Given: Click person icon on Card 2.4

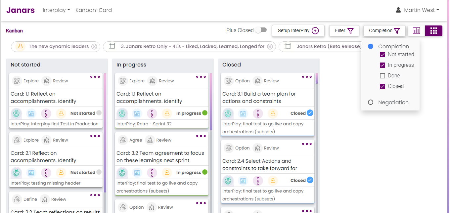Looking at the screenshot, I should (273, 181).
